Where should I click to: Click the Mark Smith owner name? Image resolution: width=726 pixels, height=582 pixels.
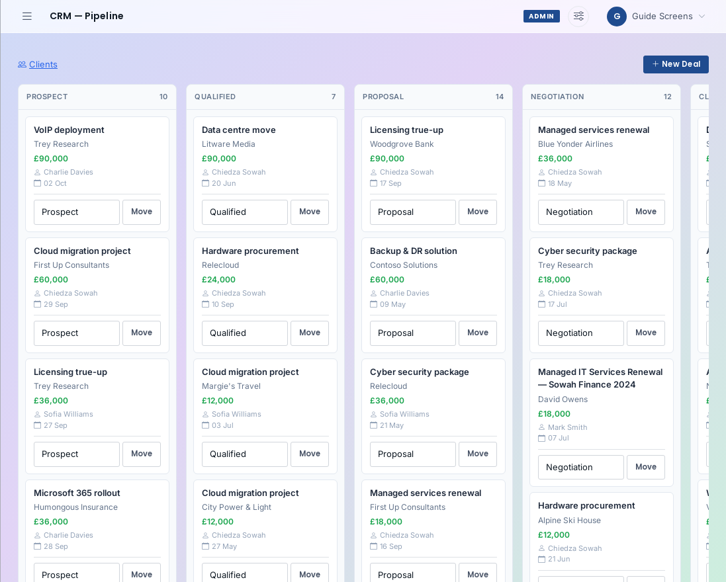567,427
